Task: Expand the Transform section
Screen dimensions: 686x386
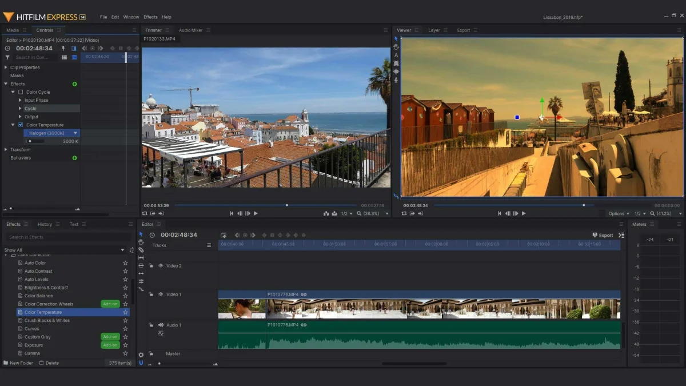Action: click(x=6, y=150)
